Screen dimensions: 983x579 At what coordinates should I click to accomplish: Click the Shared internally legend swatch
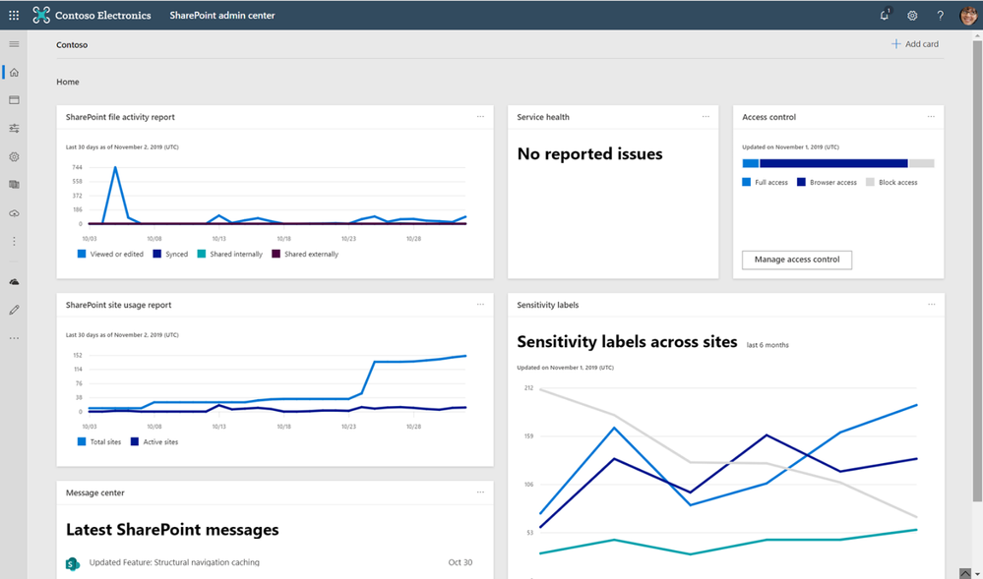click(202, 254)
